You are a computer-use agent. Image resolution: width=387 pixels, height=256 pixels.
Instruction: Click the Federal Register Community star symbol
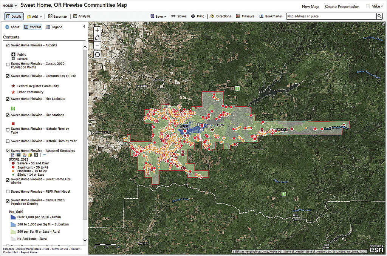13,86
